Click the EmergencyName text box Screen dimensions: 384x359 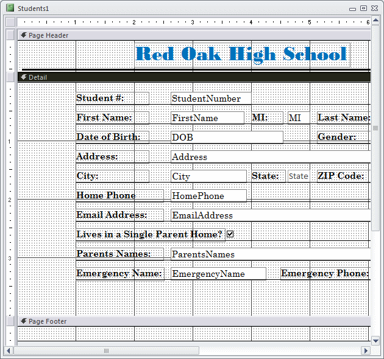coord(218,274)
